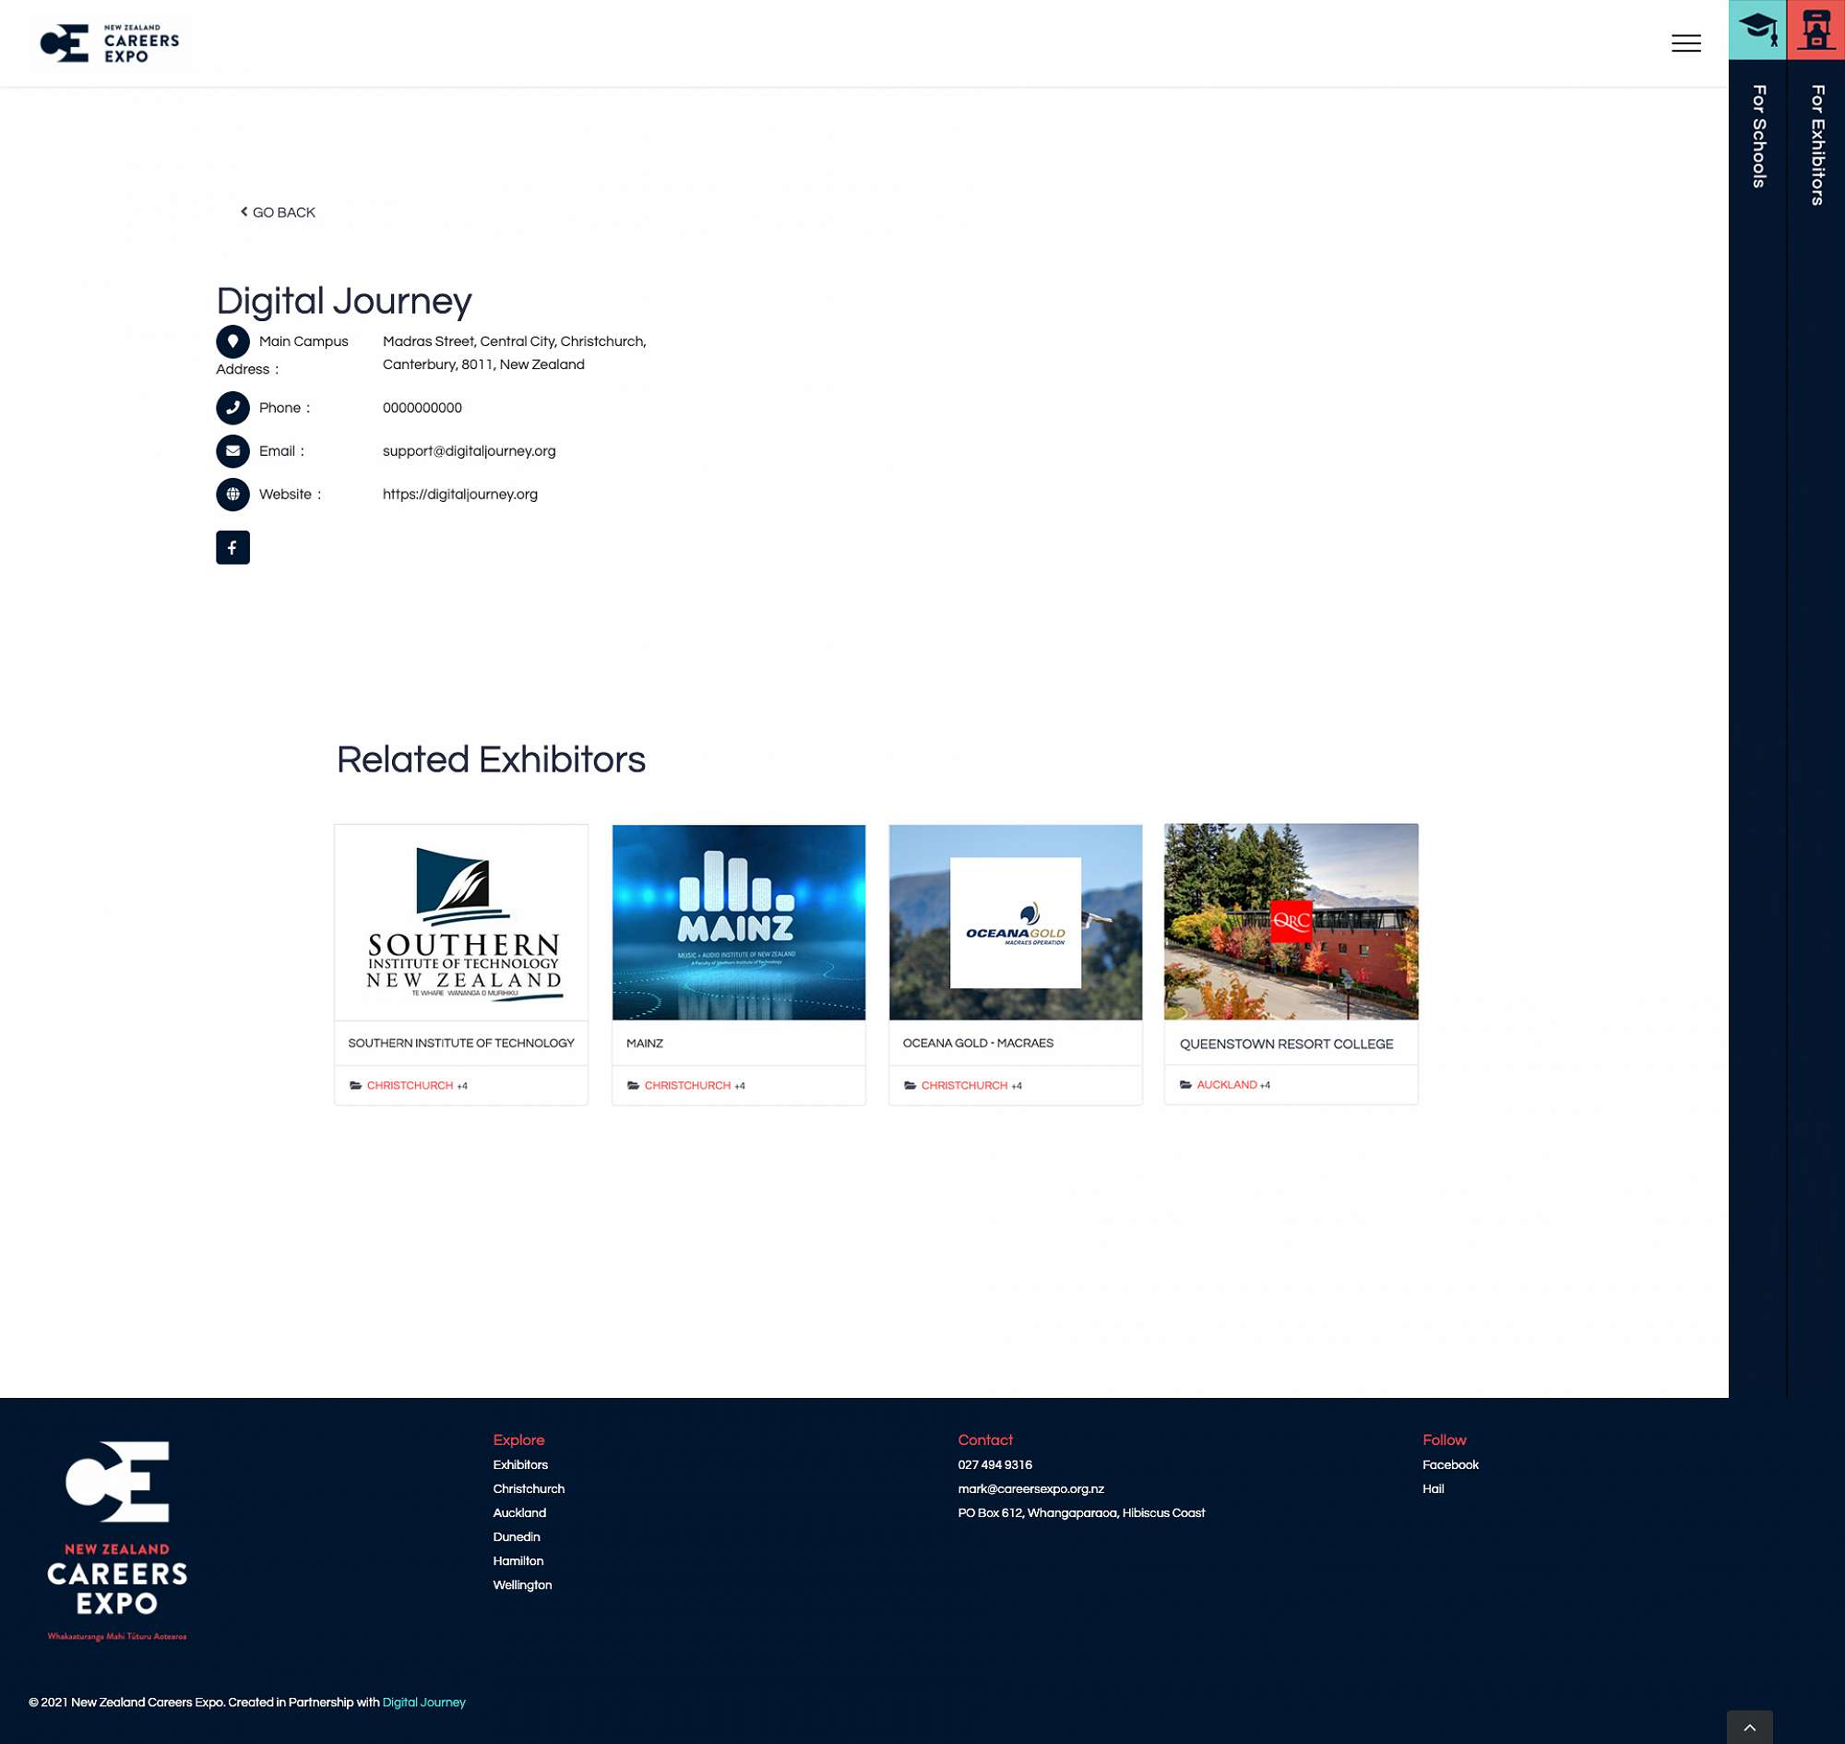Image resolution: width=1845 pixels, height=1744 pixels.
Task: Open Southern Institute of Technology thumbnail
Action: (x=461, y=921)
